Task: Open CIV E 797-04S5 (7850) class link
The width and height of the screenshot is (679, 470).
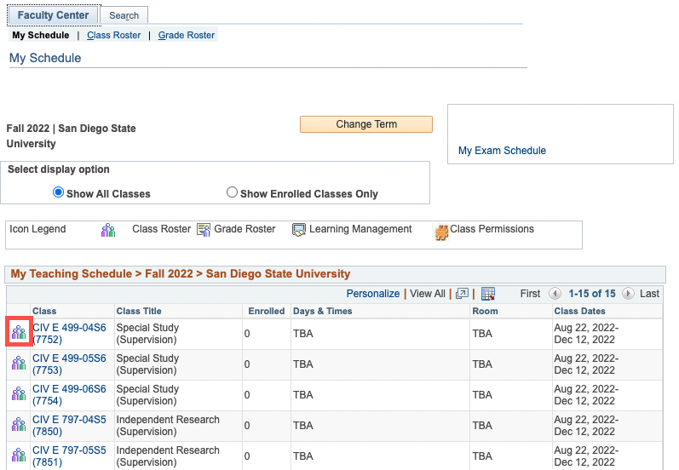Action: (x=69, y=426)
